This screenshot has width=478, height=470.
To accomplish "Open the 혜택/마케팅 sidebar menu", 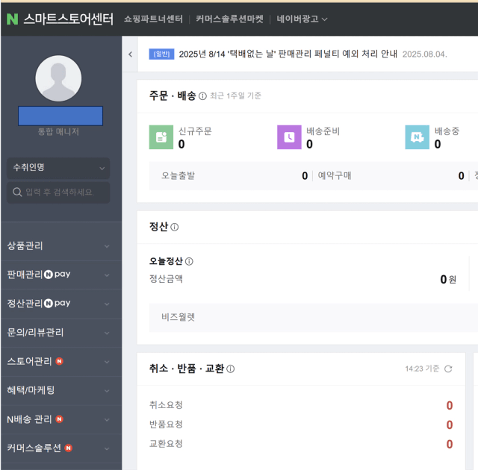I will pos(61,391).
